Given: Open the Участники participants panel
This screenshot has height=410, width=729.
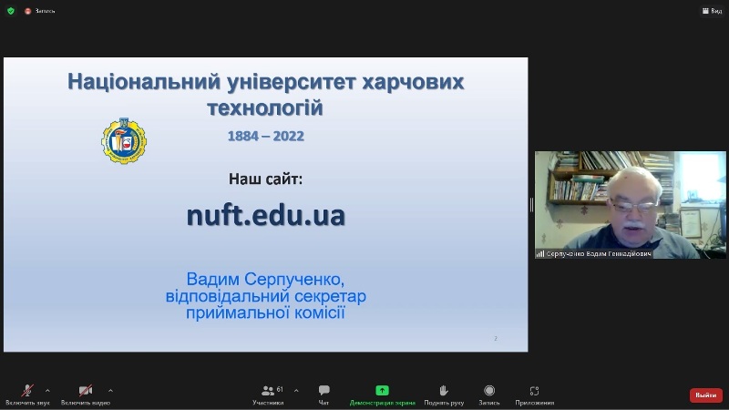Looking at the screenshot, I should (x=268, y=395).
